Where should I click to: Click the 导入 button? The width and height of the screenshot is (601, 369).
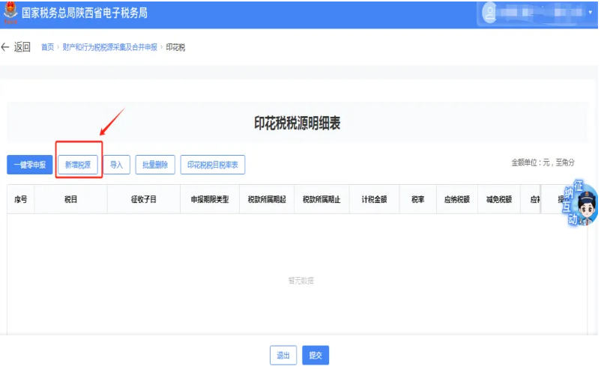click(x=116, y=165)
